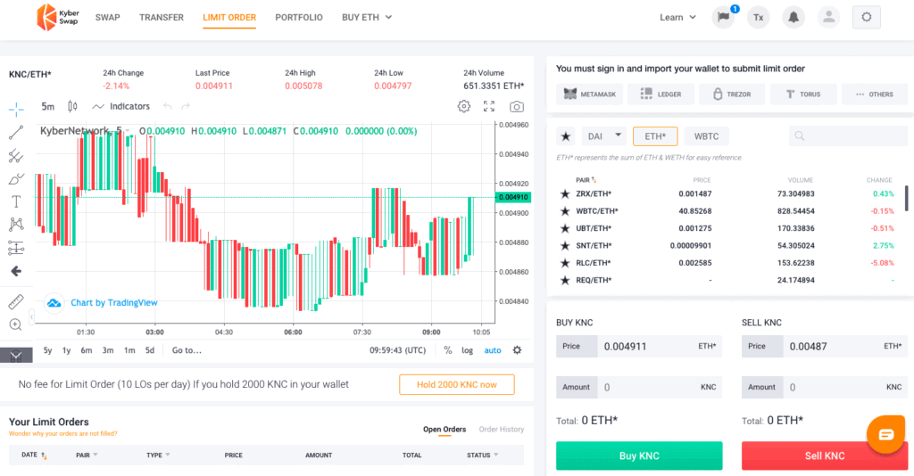
Task: Open the STATUS column filter
Action: click(483, 455)
